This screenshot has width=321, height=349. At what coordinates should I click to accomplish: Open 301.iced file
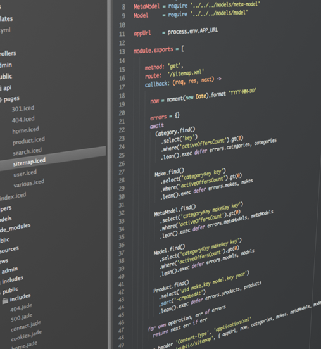point(23,108)
